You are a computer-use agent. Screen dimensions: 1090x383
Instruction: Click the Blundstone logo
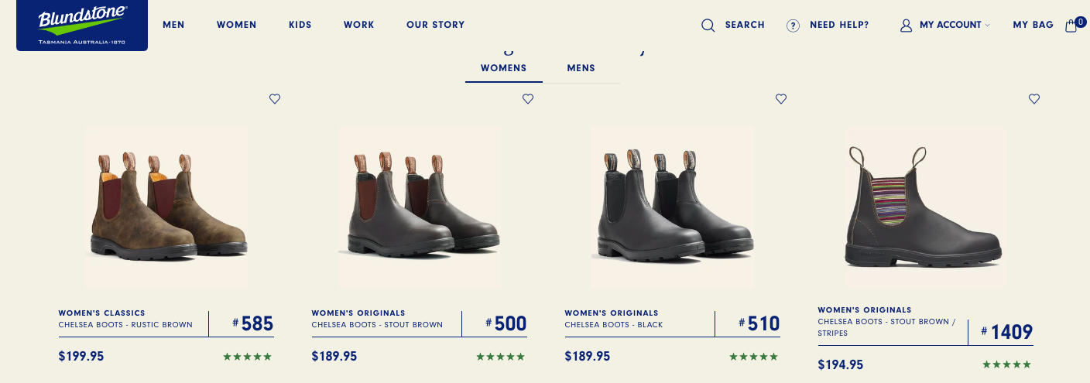click(82, 25)
